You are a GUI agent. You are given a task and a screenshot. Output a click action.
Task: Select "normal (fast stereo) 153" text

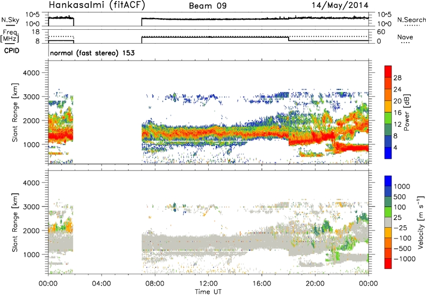(x=92, y=53)
